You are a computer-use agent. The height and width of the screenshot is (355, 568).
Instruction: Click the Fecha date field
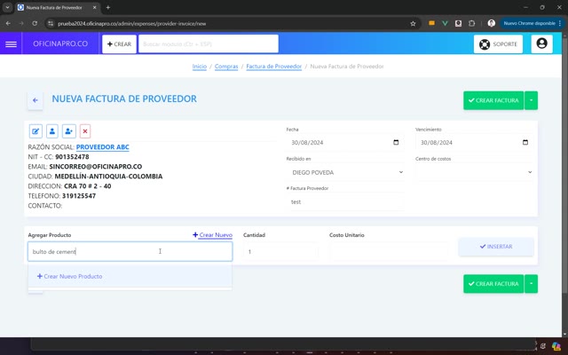345,142
